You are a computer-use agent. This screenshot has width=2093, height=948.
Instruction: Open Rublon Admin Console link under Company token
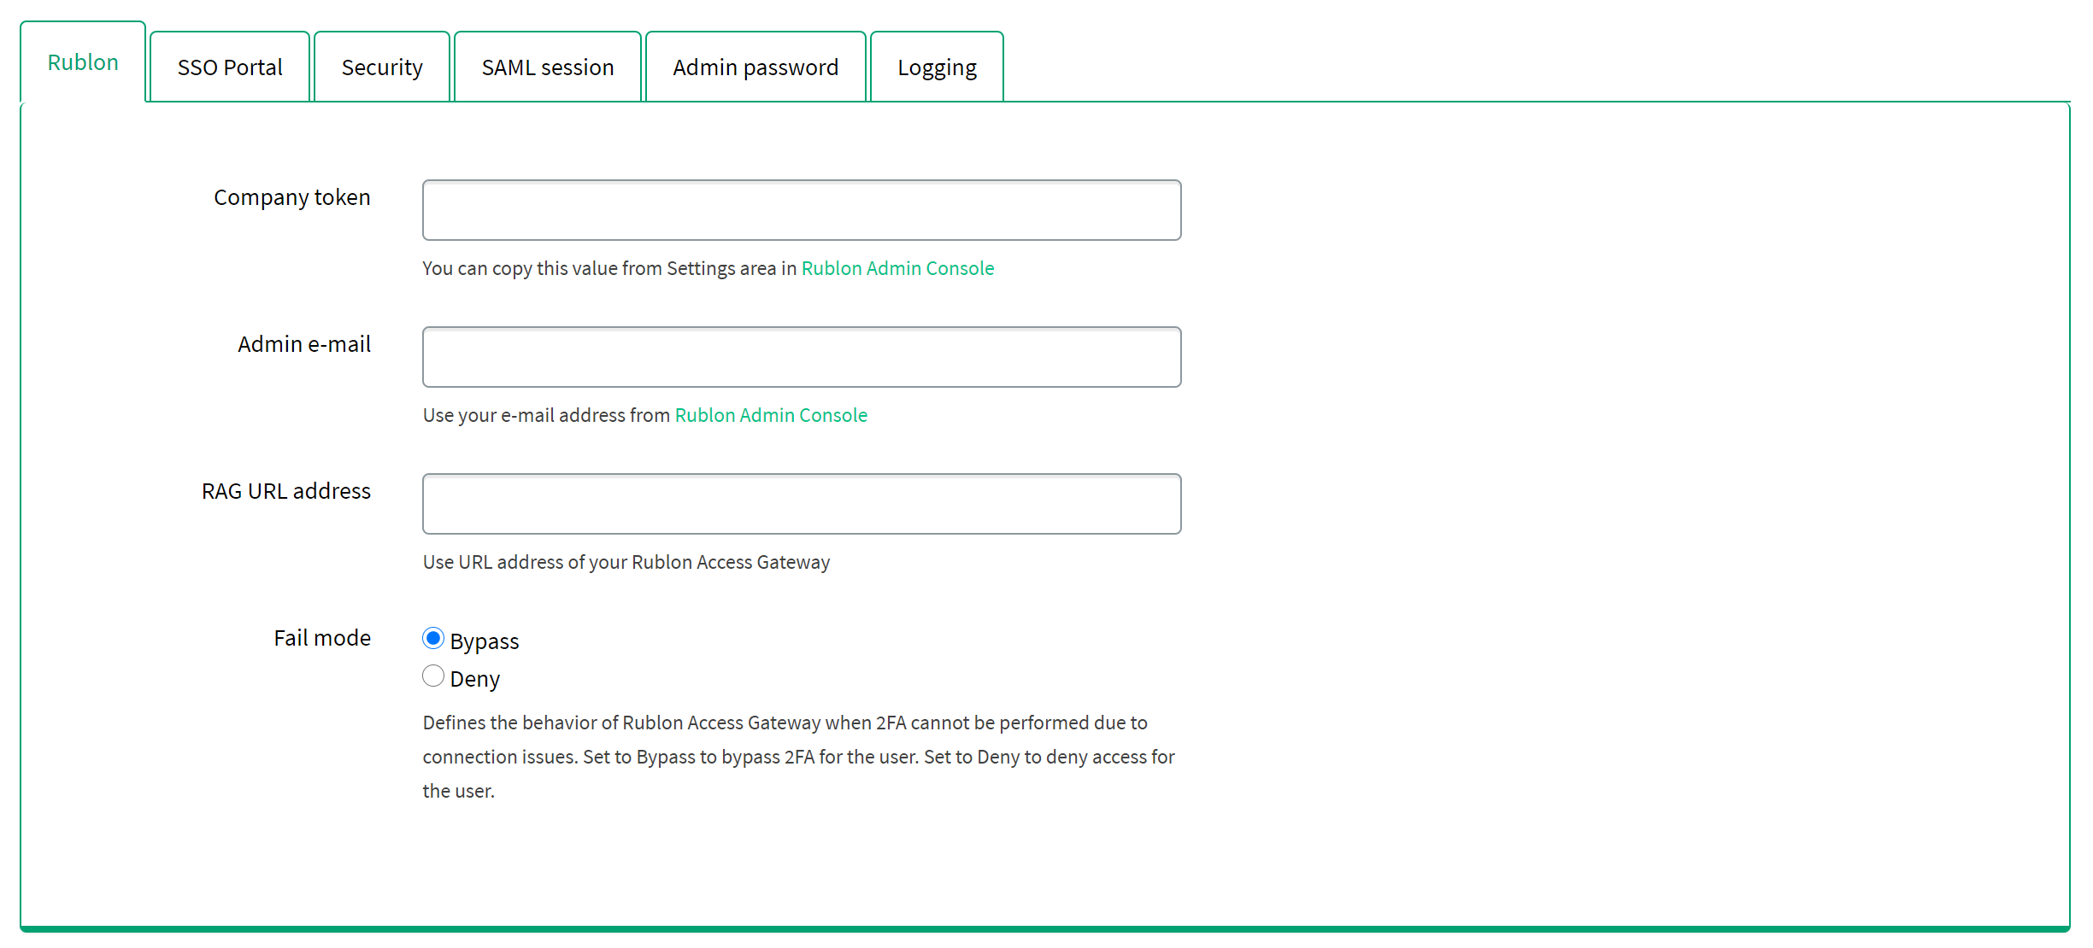[897, 268]
